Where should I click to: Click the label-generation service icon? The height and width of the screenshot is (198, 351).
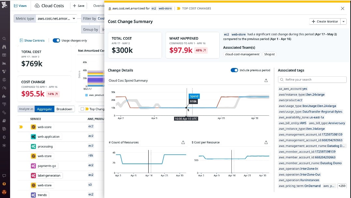pyautogui.click(x=33, y=176)
